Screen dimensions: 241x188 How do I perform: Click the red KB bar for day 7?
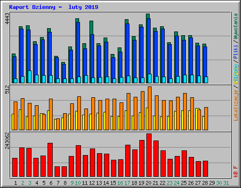[x=57, y=172]
